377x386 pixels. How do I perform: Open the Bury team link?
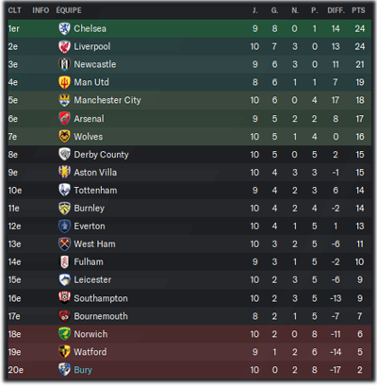pos(83,370)
